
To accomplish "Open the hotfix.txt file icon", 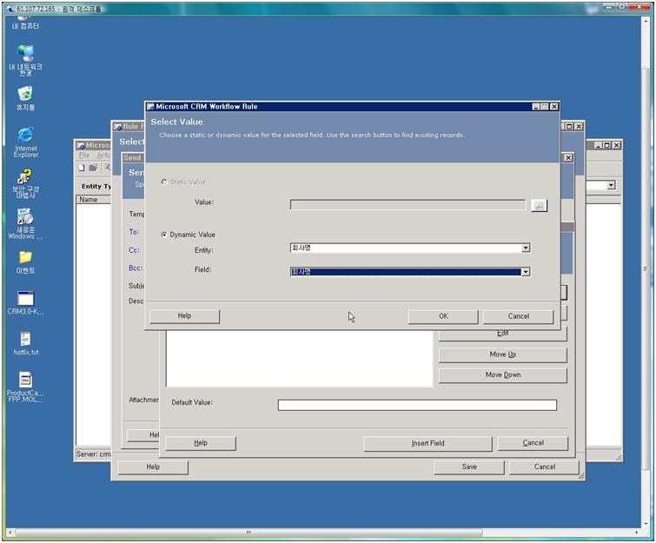I will (x=25, y=343).
